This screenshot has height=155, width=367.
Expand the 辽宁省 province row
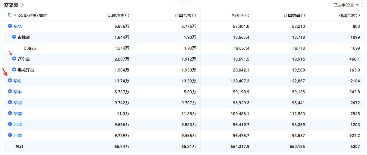(14, 59)
